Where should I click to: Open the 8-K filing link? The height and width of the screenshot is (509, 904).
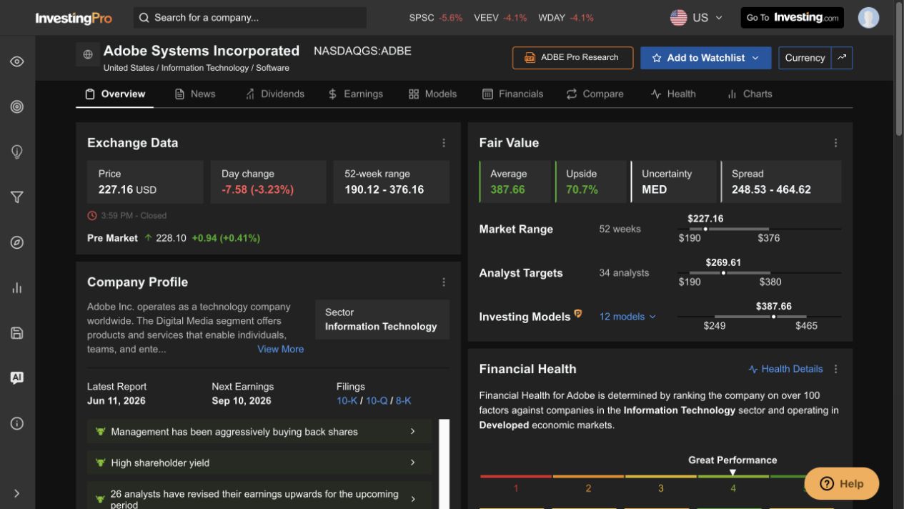click(404, 401)
